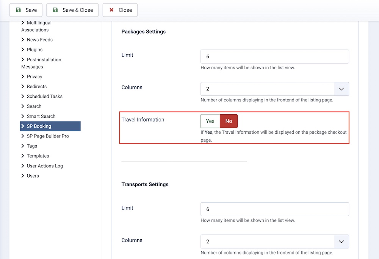Image resolution: width=379 pixels, height=259 pixels.
Task: Click the chevron beside Redirects
Action: click(23, 86)
